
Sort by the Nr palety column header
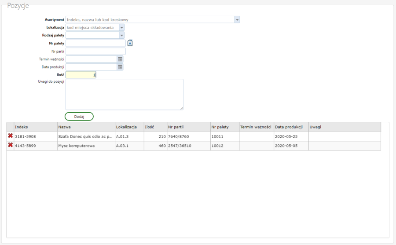pyautogui.click(x=225, y=127)
